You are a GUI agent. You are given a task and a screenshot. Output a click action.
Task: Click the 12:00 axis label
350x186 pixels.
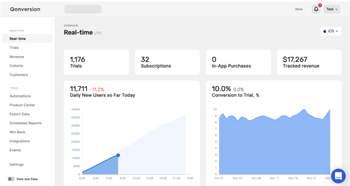coord(136,178)
